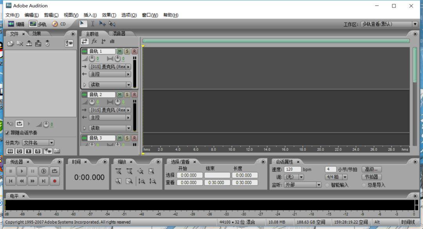Switch to the 混音器 tab
Viewport: 423px width, 229px height.
[118, 34]
